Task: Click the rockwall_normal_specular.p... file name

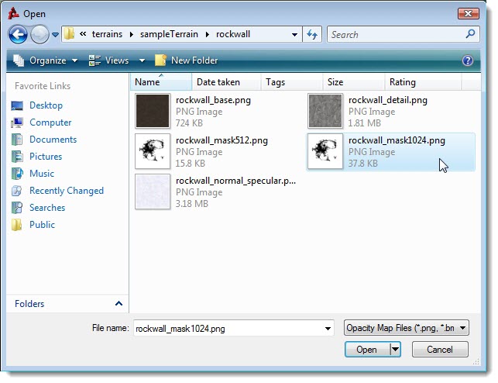Action: [x=235, y=181]
